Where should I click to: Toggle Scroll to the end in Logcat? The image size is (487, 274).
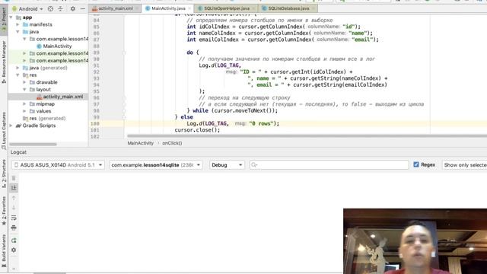(x=14, y=188)
